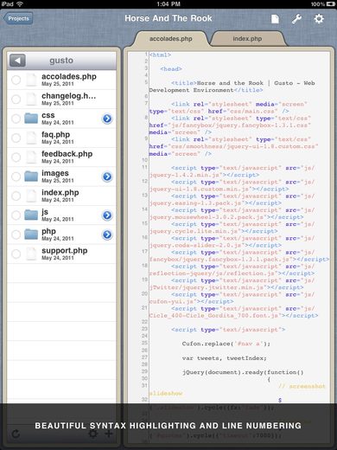Click the changelog document icon
The width and height of the screenshot is (337, 450).
pyautogui.click(x=31, y=99)
